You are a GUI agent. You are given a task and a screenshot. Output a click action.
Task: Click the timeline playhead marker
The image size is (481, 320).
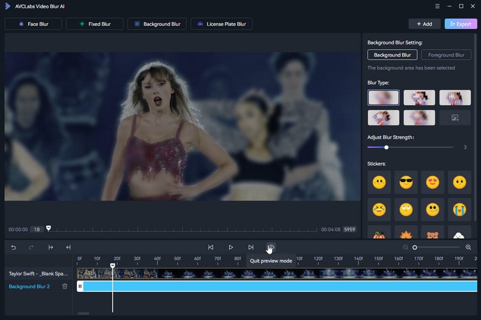coord(112,265)
